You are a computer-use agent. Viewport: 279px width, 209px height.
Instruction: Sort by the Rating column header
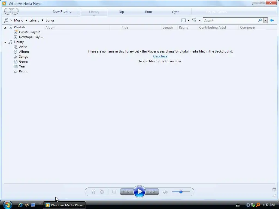click(187, 27)
